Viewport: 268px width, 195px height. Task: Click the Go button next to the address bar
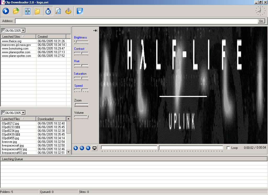click(x=261, y=21)
